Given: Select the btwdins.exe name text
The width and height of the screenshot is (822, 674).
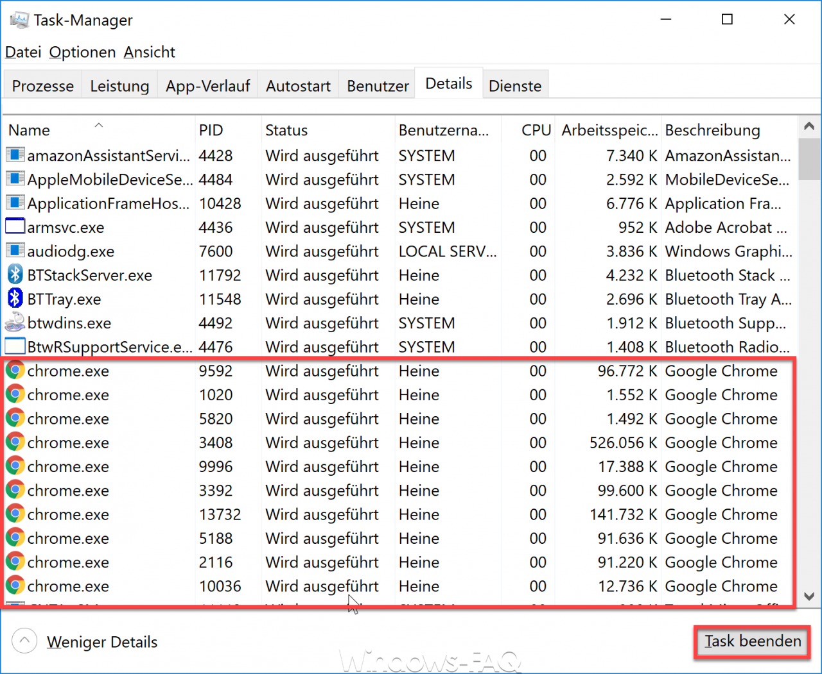Looking at the screenshot, I should click(69, 323).
